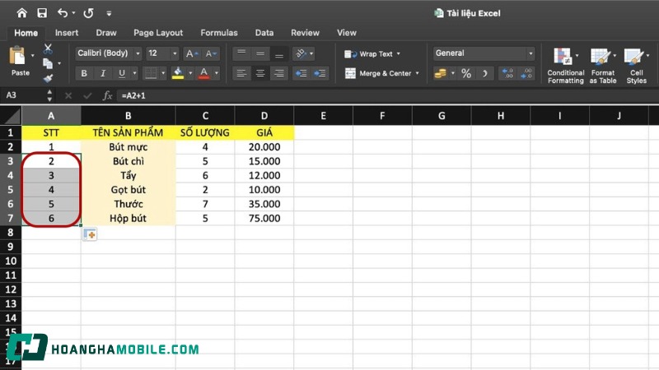Align cell text left
Image resolution: width=659 pixels, height=370 pixels.
point(241,73)
